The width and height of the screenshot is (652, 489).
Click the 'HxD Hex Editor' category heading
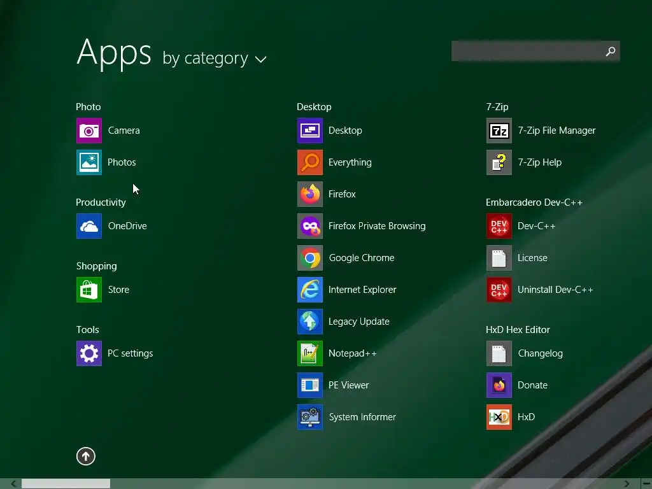[518, 330]
